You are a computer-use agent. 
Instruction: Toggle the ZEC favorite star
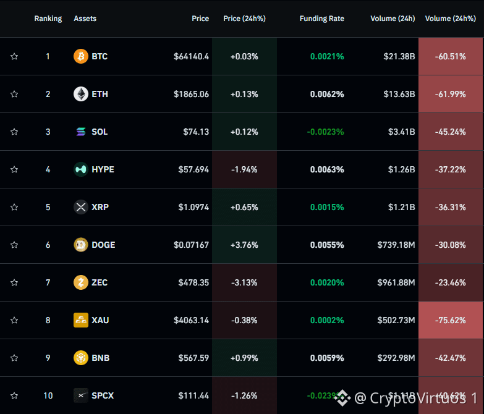pos(14,282)
